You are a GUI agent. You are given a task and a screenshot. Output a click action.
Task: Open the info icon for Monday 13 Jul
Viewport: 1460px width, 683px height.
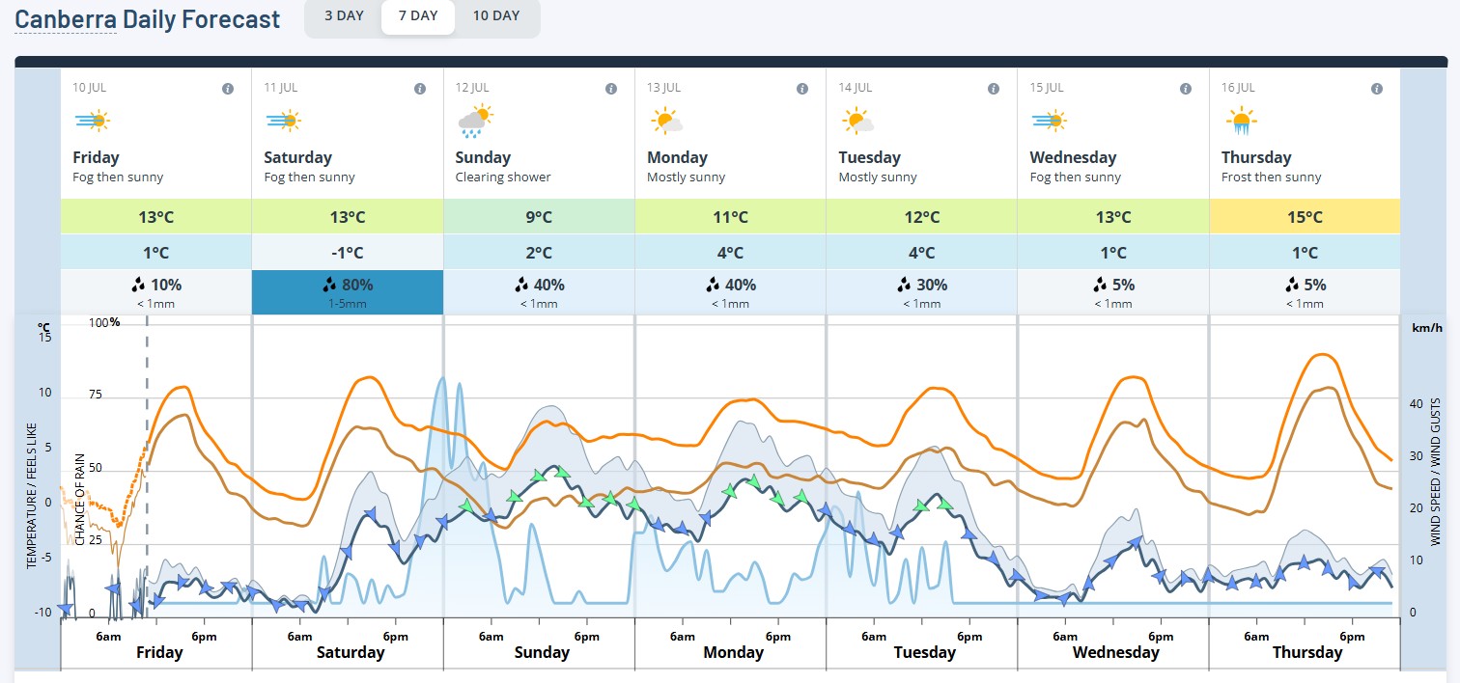(x=802, y=89)
